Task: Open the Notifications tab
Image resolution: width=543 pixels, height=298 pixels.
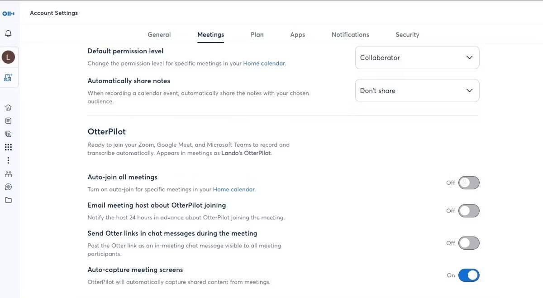Action: (350, 35)
